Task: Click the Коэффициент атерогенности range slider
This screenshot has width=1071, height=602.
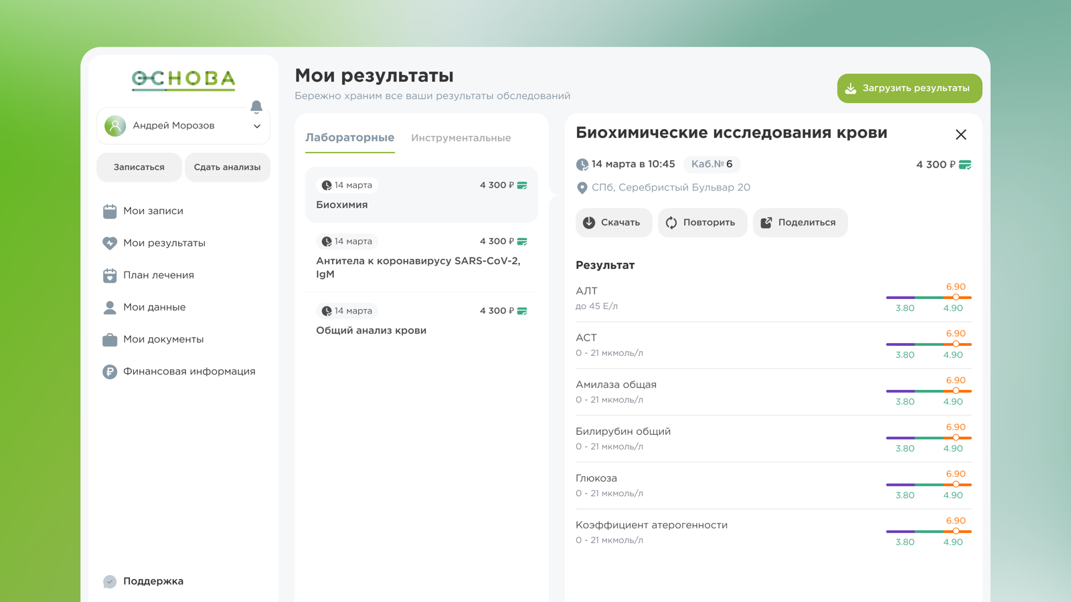Action: (x=929, y=531)
